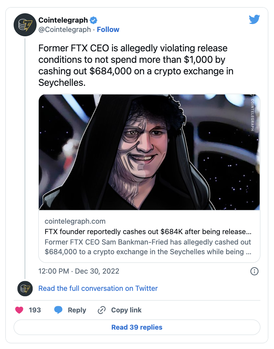Read the full conversation on Twitter
Screen dimensions: 274x349
(98, 288)
